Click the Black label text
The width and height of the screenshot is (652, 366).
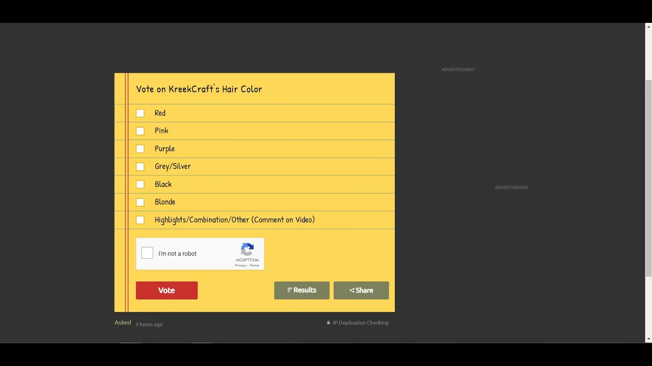[x=163, y=184]
